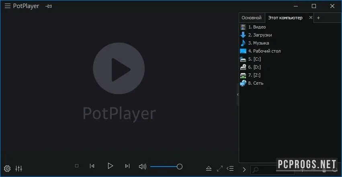Collapse the playlist panel side arrow

(238, 94)
